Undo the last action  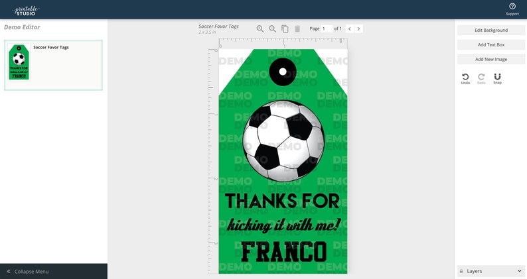point(465,79)
